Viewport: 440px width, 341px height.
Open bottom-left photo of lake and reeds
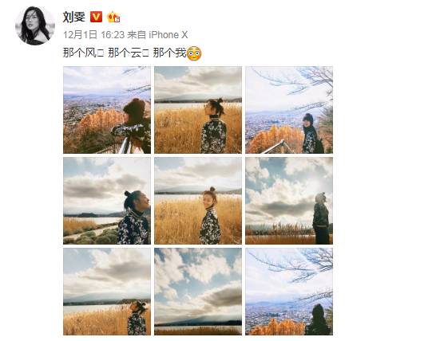pyautogui.click(x=107, y=292)
